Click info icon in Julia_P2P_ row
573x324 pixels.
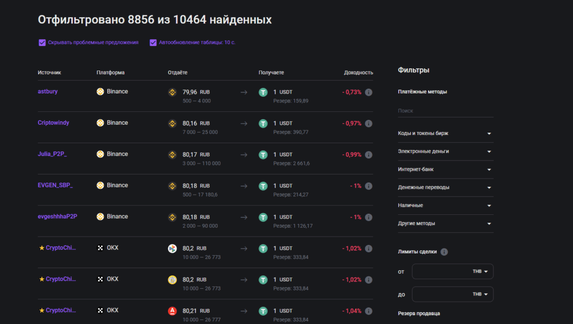368,154
